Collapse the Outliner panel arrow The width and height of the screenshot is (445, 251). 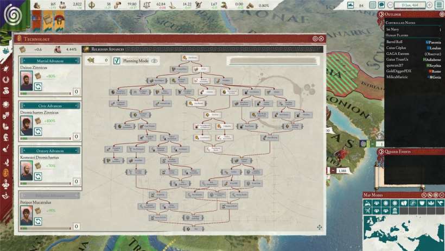coord(380,14)
